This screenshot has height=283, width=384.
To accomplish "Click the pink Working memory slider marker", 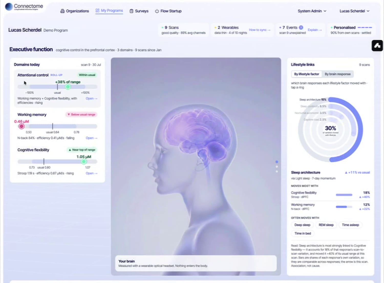I will (x=22, y=126).
